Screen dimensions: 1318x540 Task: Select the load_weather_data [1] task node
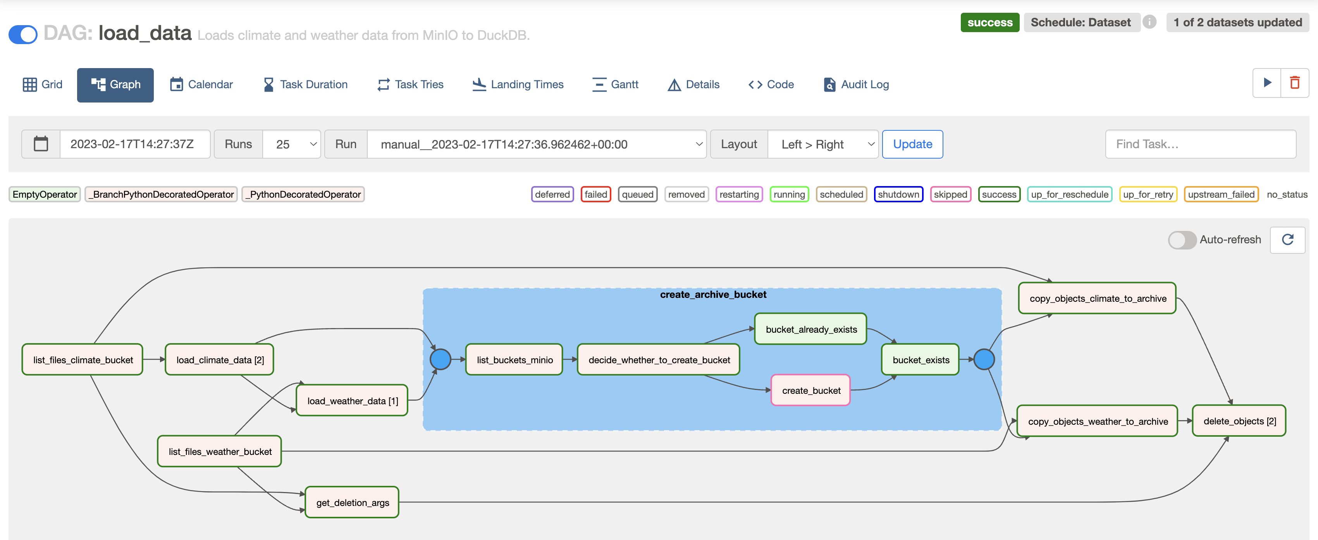tap(352, 400)
